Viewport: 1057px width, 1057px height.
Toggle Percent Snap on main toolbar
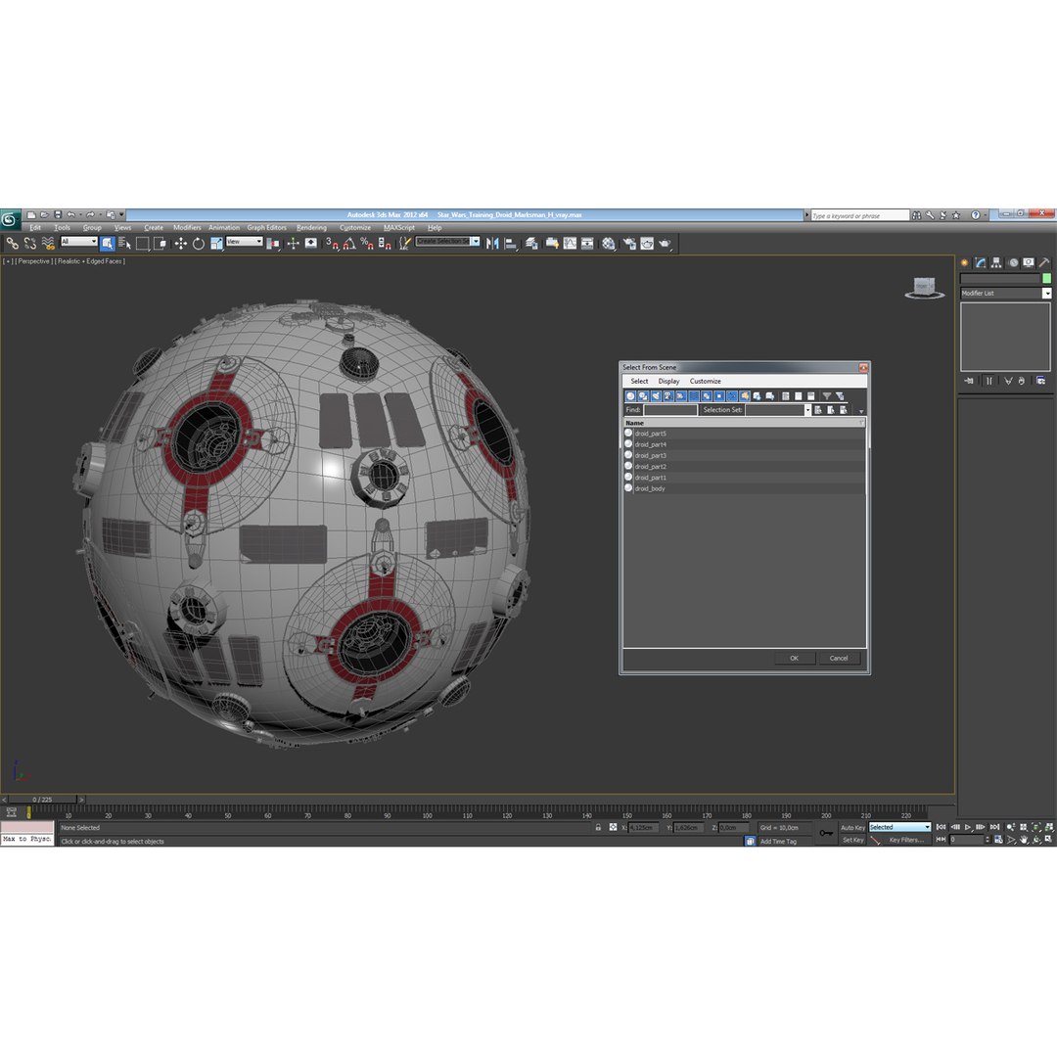[367, 244]
